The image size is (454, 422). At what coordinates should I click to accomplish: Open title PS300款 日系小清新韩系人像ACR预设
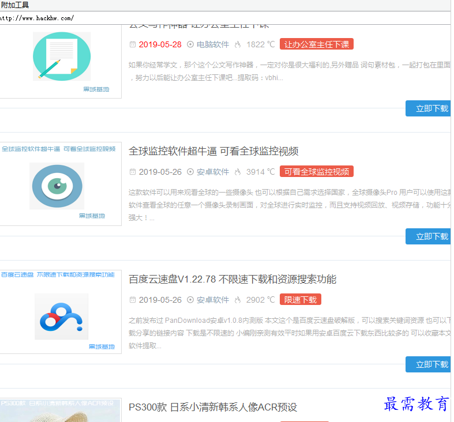point(213,407)
